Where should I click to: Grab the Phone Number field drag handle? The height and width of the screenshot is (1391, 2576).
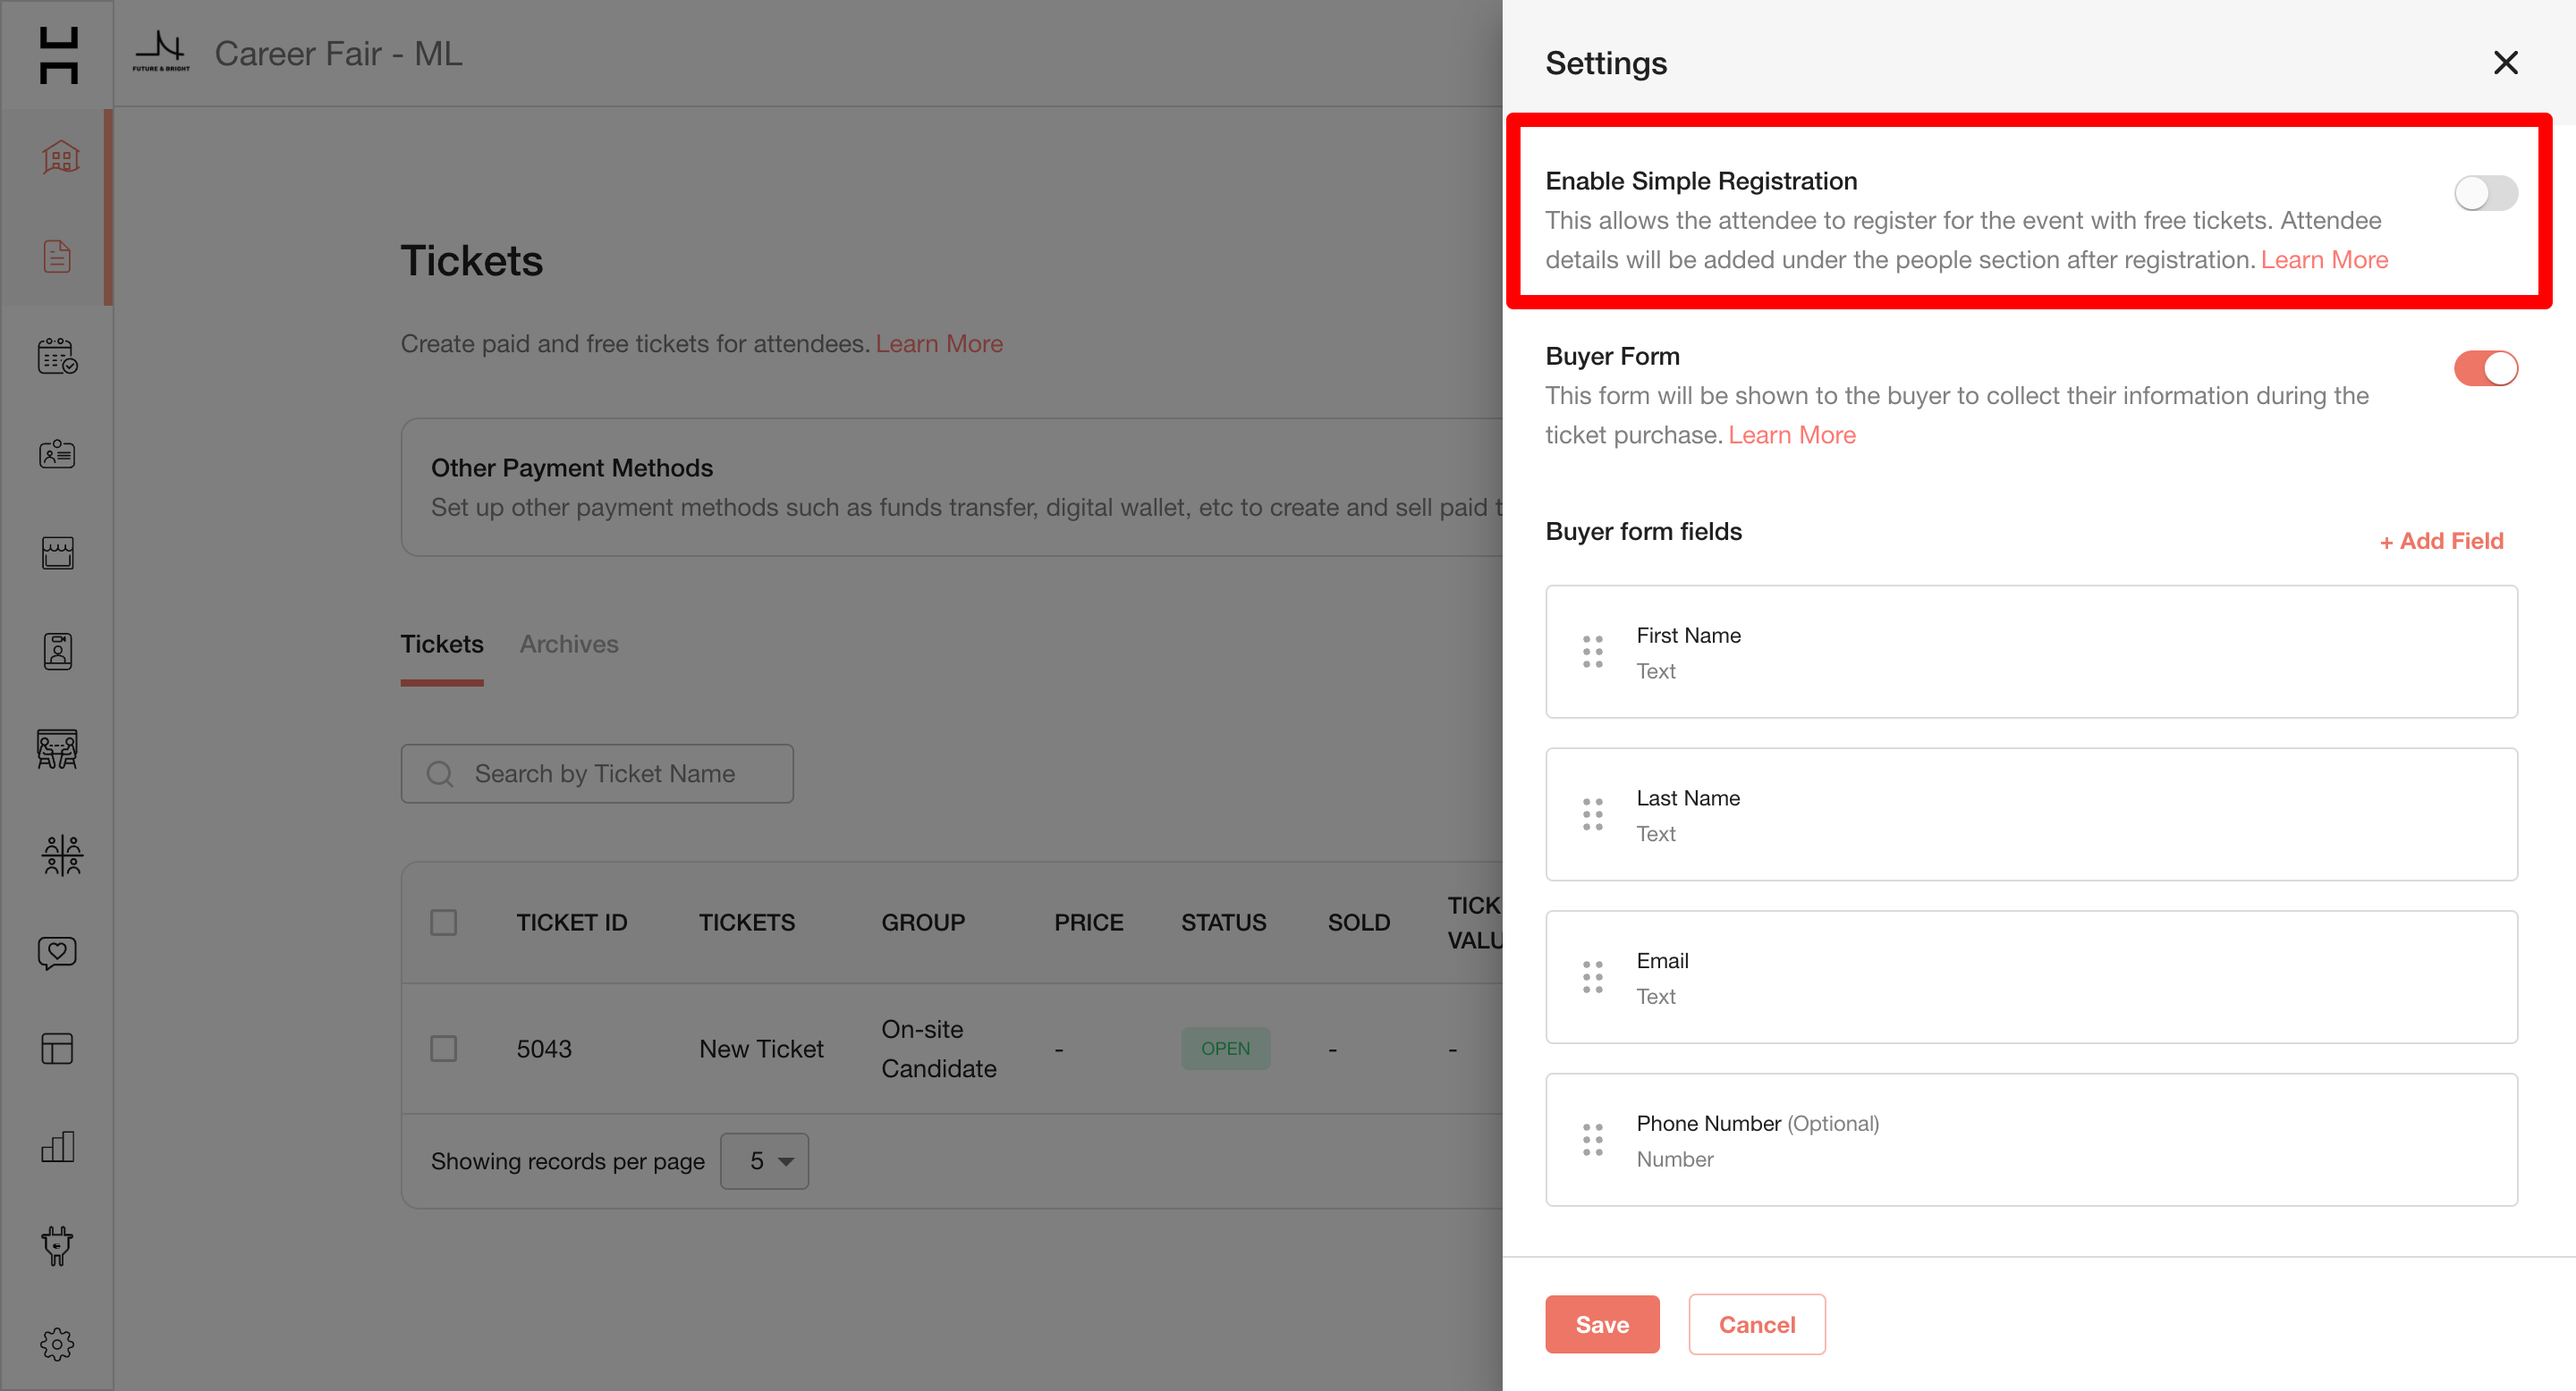pyautogui.click(x=1593, y=1139)
